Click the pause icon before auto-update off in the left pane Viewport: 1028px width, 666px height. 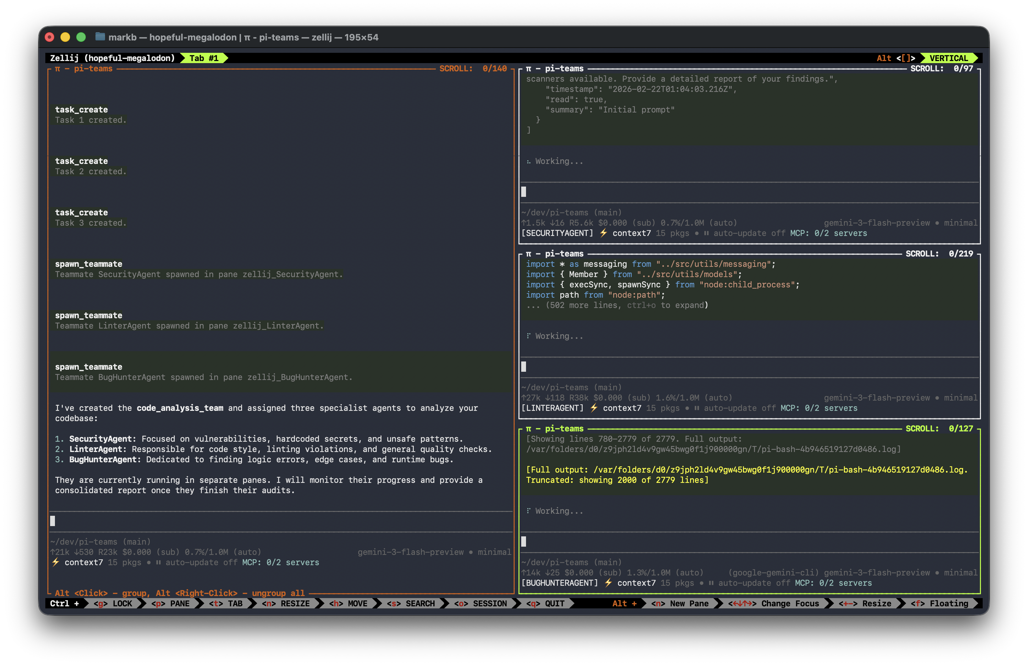(158, 562)
